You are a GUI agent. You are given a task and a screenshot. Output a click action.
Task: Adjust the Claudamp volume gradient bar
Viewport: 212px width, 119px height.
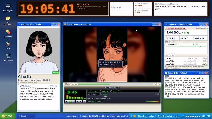point(153,101)
